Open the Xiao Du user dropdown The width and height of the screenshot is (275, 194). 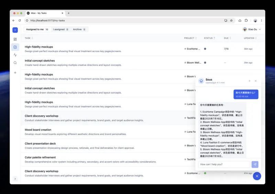click(x=252, y=29)
